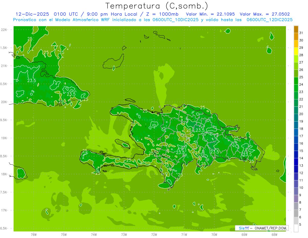
Task: Click the colorbar swatch between 8 and 9
Action: 296,199
